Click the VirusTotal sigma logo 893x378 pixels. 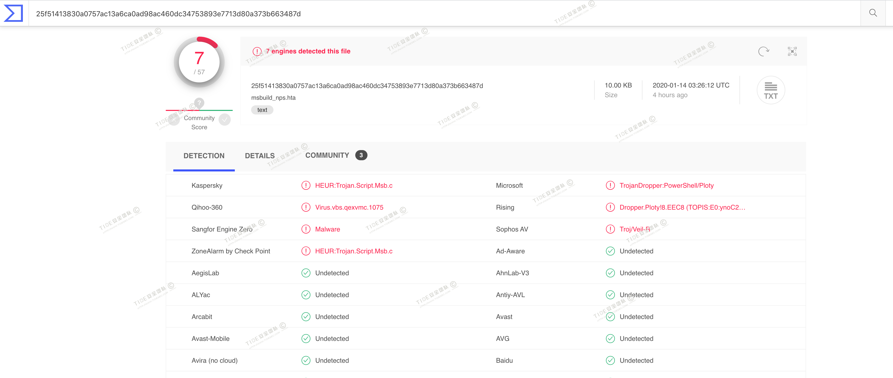(x=13, y=13)
